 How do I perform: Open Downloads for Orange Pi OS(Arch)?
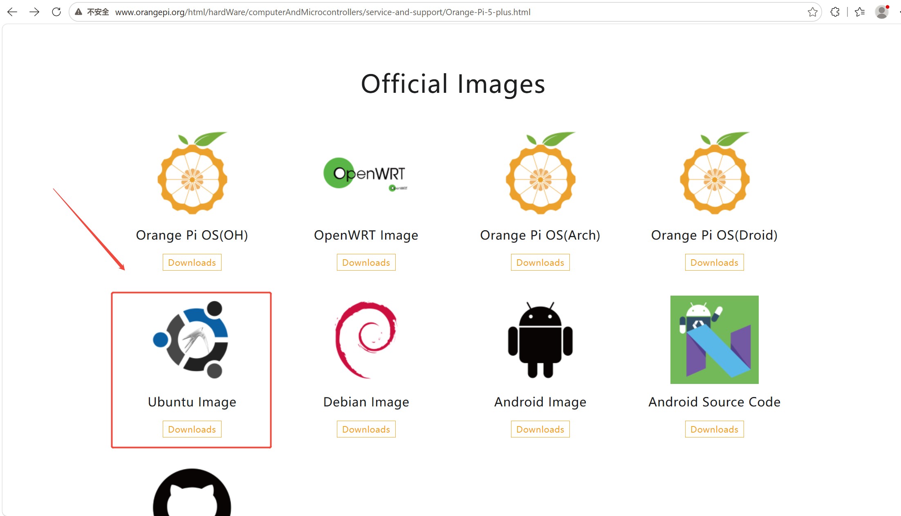click(x=540, y=262)
